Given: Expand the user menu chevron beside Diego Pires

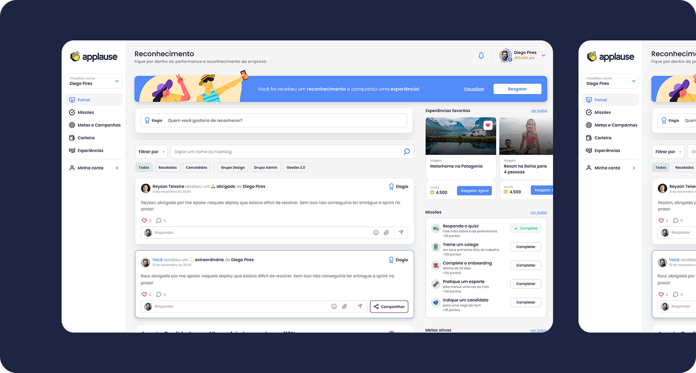Looking at the screenshot, I should (x=543, y=55).
